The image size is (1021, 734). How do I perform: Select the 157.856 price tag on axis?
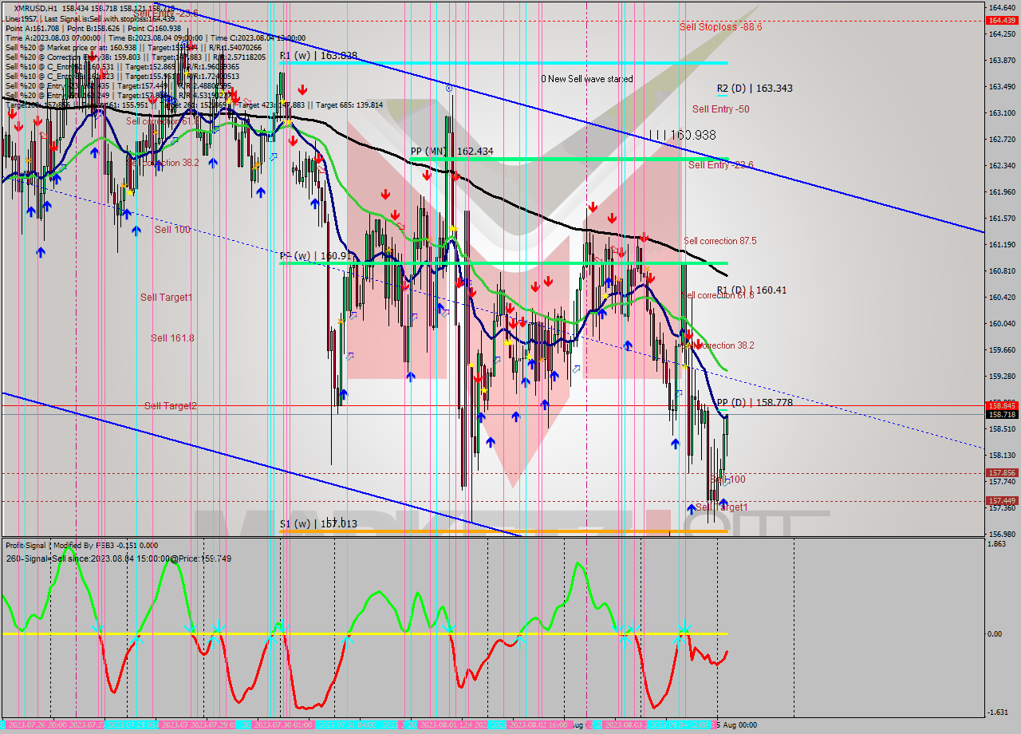(1001, 472)
